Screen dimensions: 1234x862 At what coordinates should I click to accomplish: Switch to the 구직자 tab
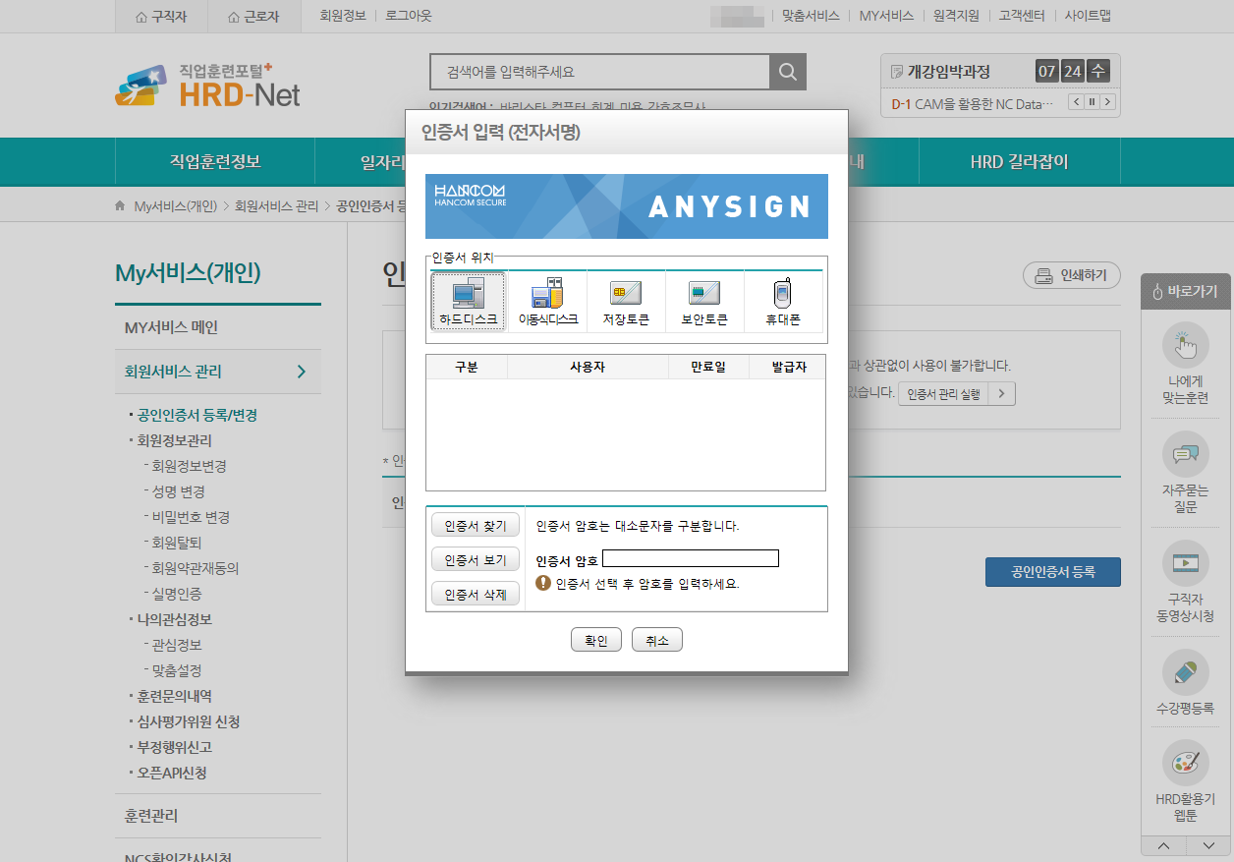click(161, 17)
